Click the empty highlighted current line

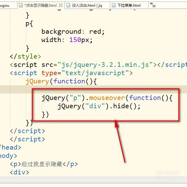pos(93,89)
